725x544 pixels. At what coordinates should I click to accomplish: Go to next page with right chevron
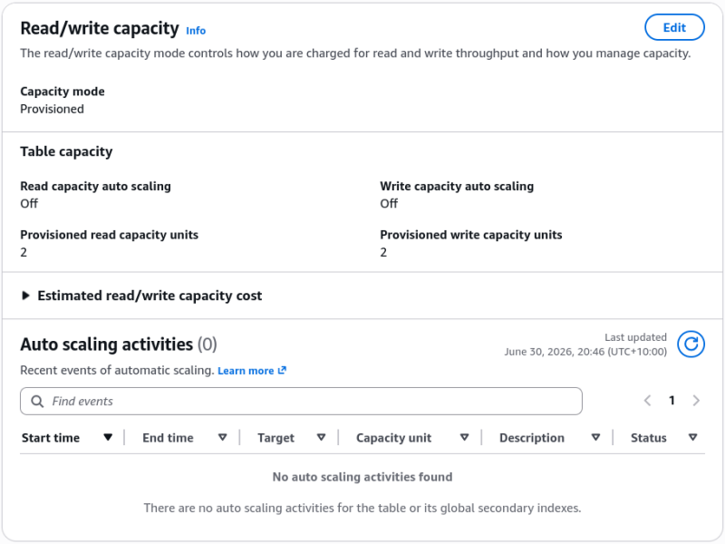(x=696, y=401)
